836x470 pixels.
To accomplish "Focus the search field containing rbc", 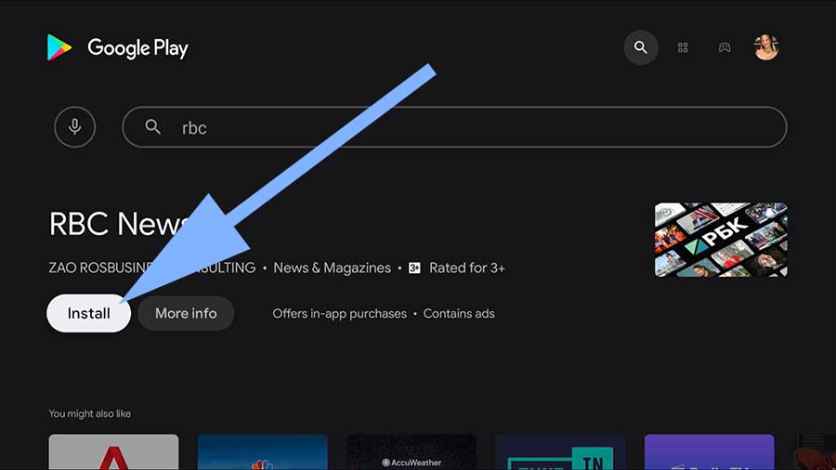I will (454, 127).
